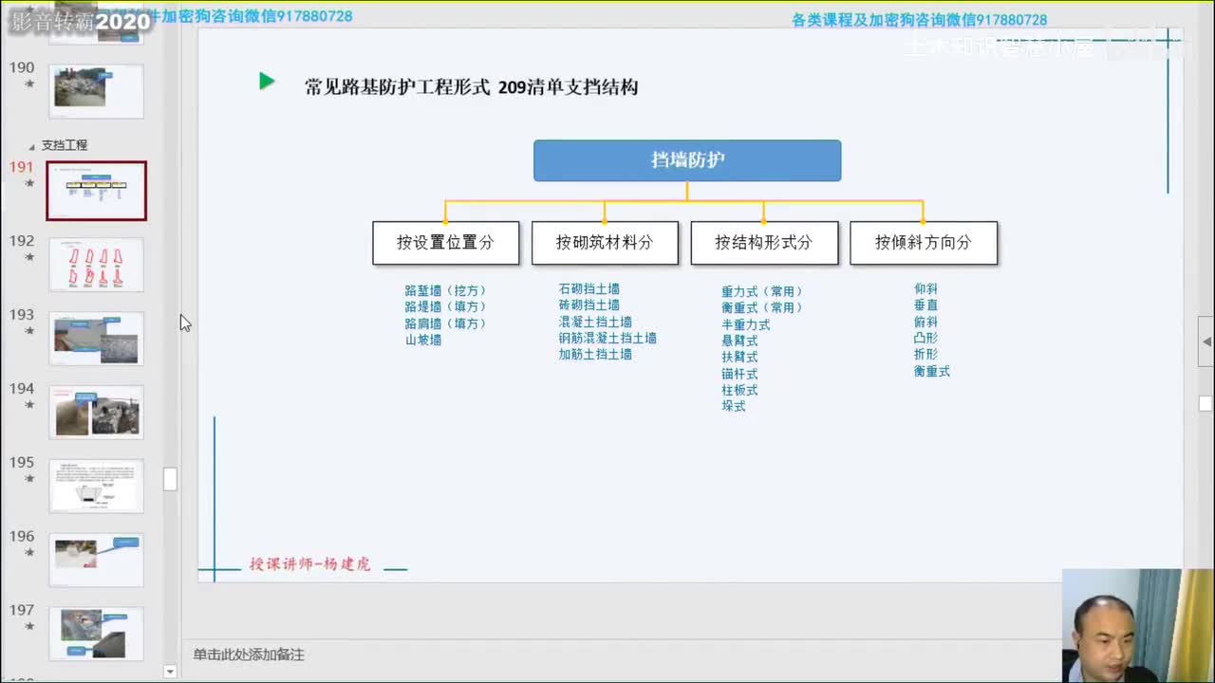
Task: Click the animation star under slide 194
Action: click(x=29, y=404)
